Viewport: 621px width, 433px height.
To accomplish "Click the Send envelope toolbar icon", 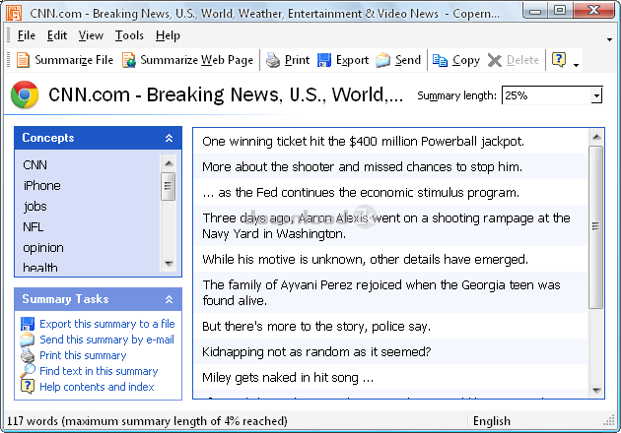I will 383,60.
